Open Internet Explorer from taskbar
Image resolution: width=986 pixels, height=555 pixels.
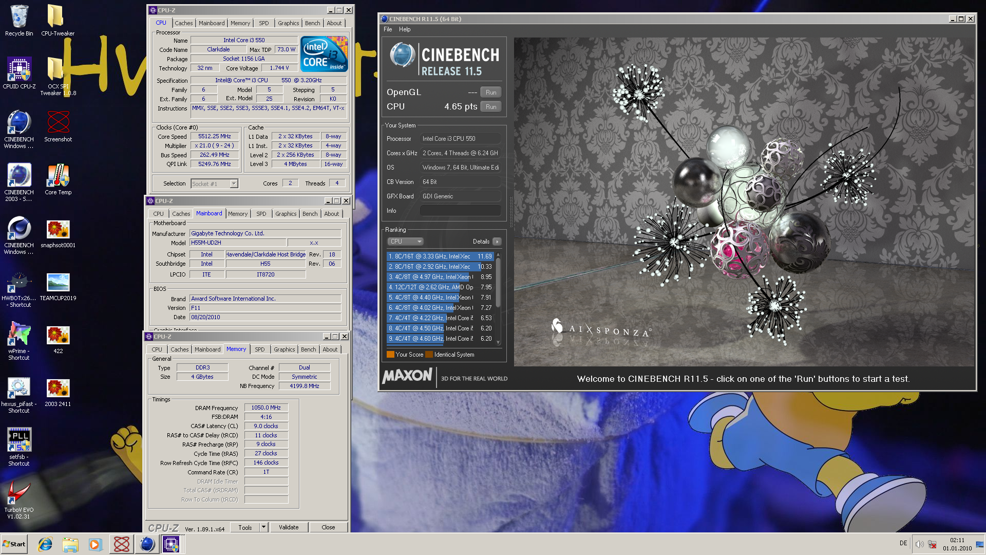click(45, 544)
